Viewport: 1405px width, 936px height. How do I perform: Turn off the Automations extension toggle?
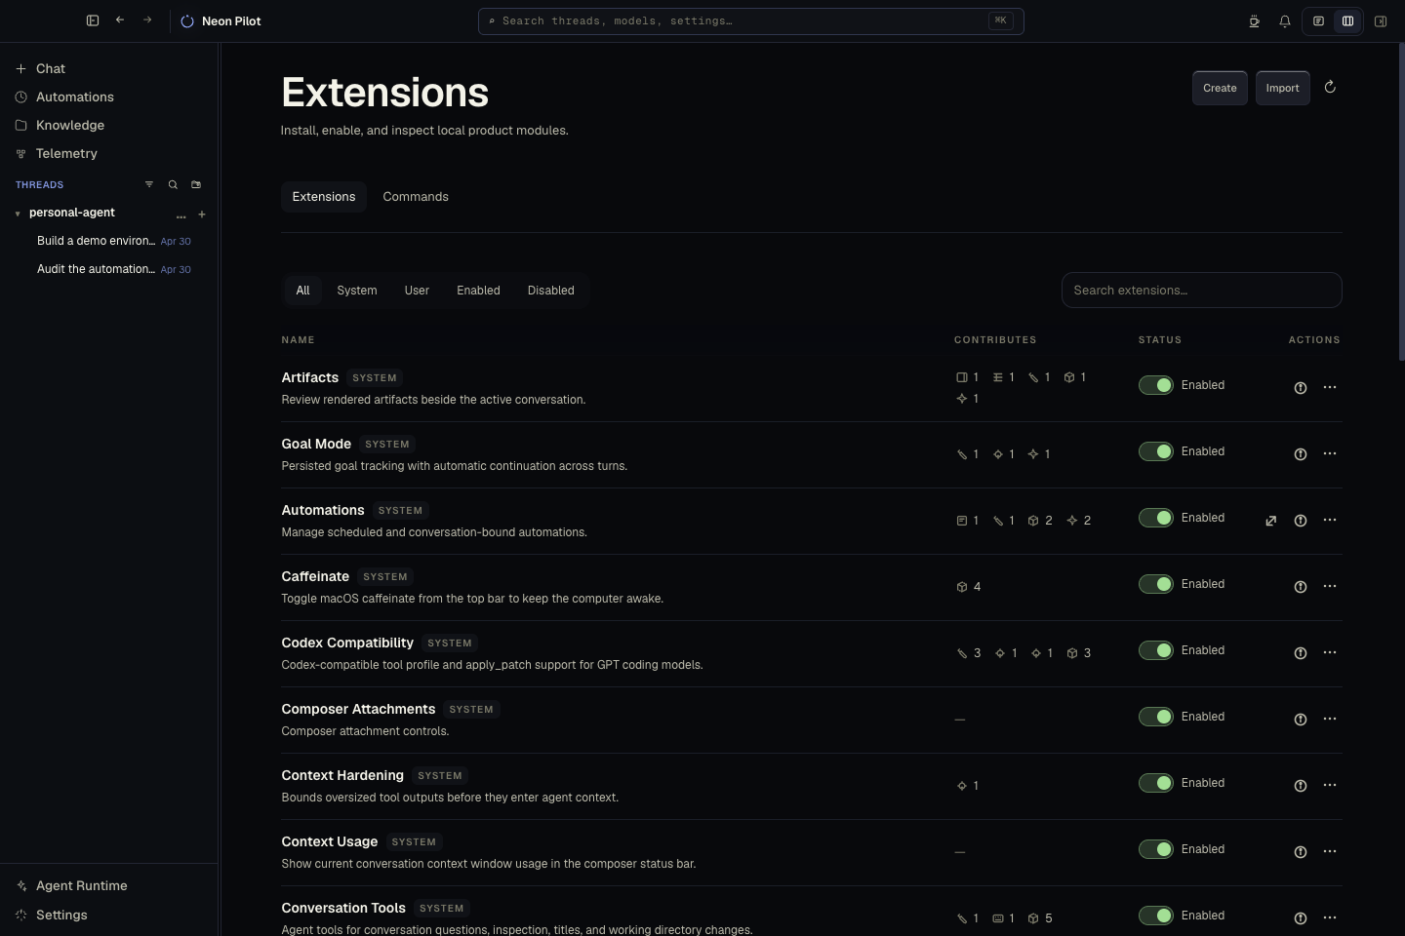pos(1156,518)
